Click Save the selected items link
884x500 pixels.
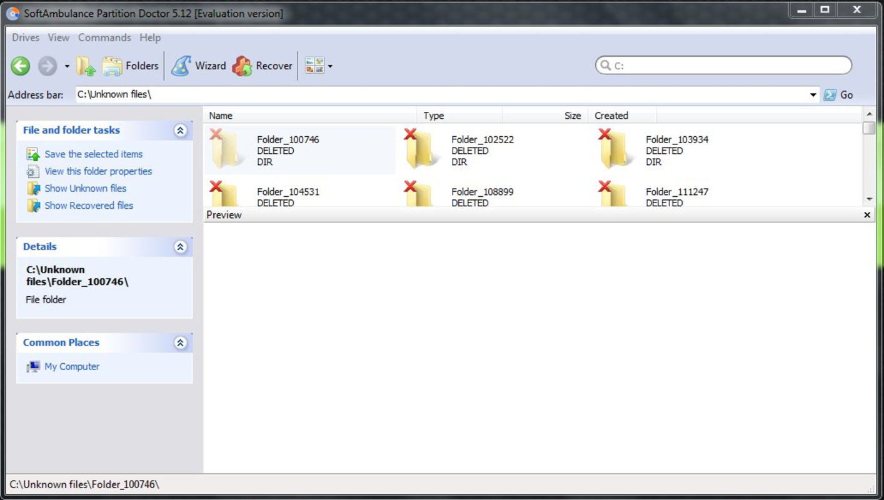click(x=94, y=154)
